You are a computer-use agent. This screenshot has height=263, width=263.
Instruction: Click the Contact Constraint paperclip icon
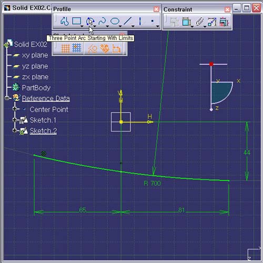coord(199,22)
